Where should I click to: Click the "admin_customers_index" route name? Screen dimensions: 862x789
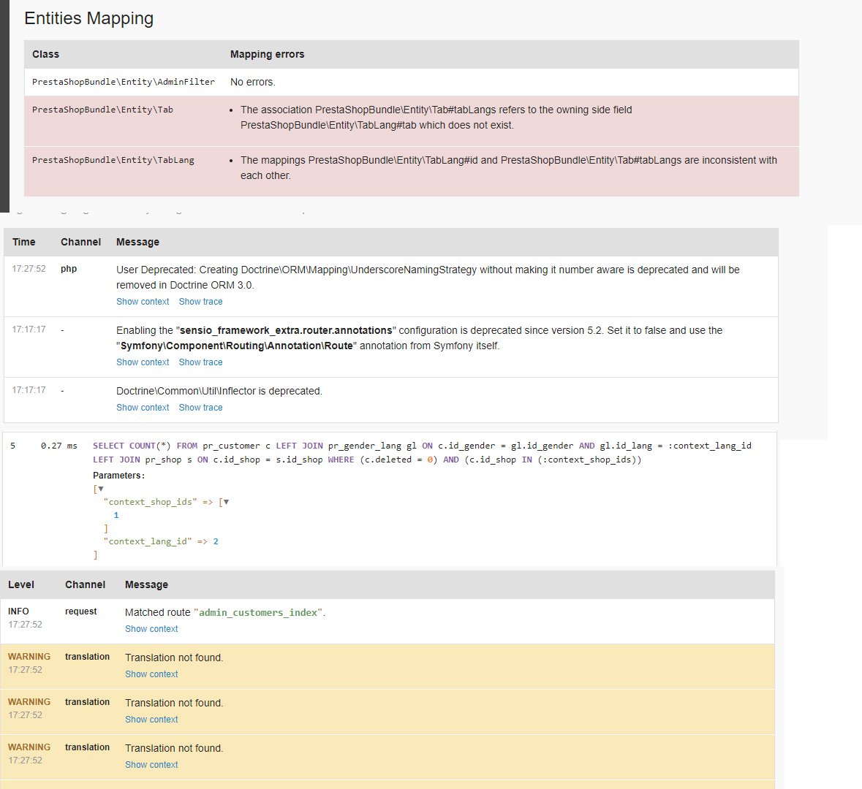coord(258,613)
